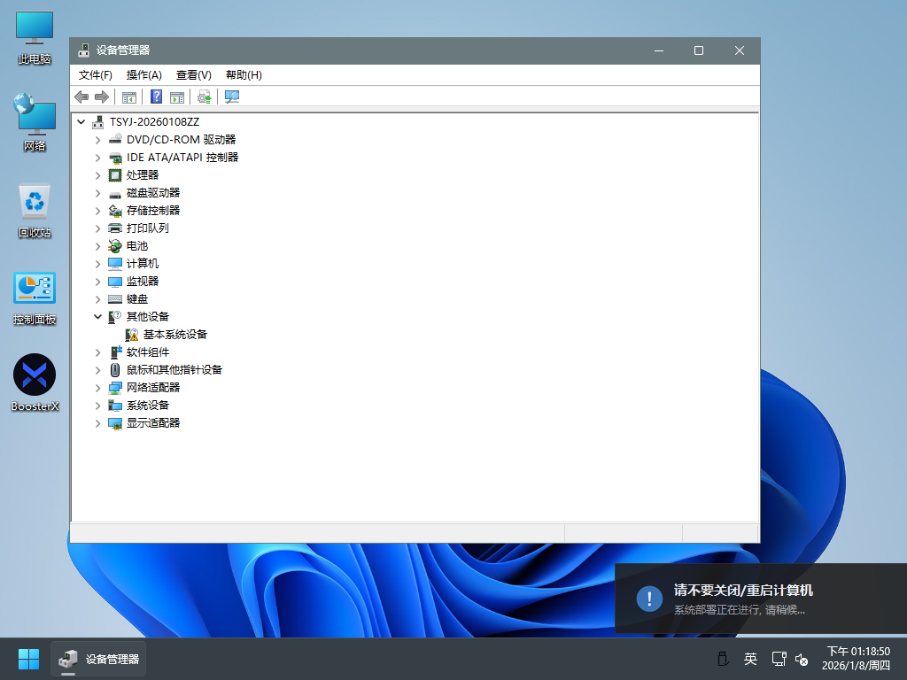Expand the 网络适配器 category
Screen dimensions: 907x680
(98, 388)
